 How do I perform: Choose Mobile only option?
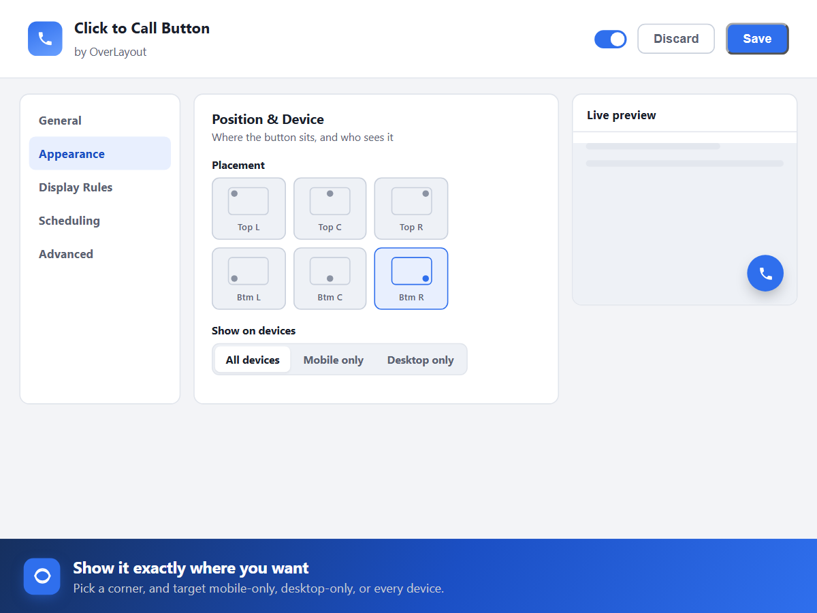pyautogui.click(x=334, y=360)
